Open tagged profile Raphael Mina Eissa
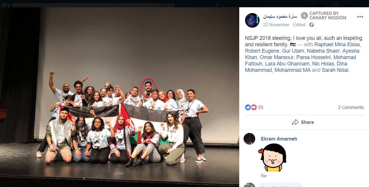 337,44
